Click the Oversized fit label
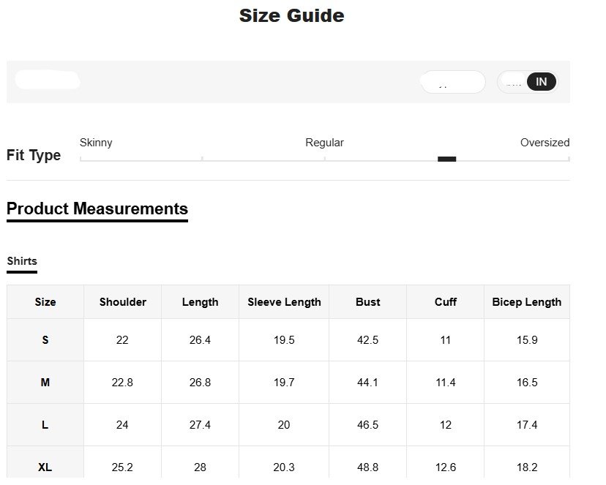The height and width of the screenshot is (485, 606). pos(545,143)
